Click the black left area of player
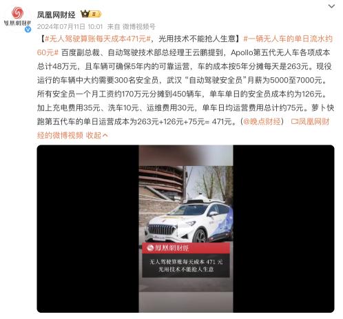This screenshot has height=319, width=343. click(x=87, y=229)
